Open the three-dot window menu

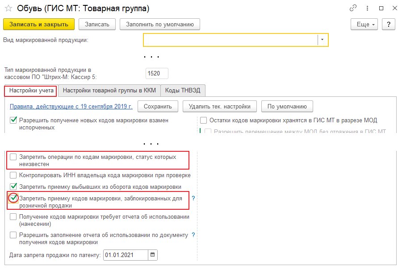[x=367, y=8]
